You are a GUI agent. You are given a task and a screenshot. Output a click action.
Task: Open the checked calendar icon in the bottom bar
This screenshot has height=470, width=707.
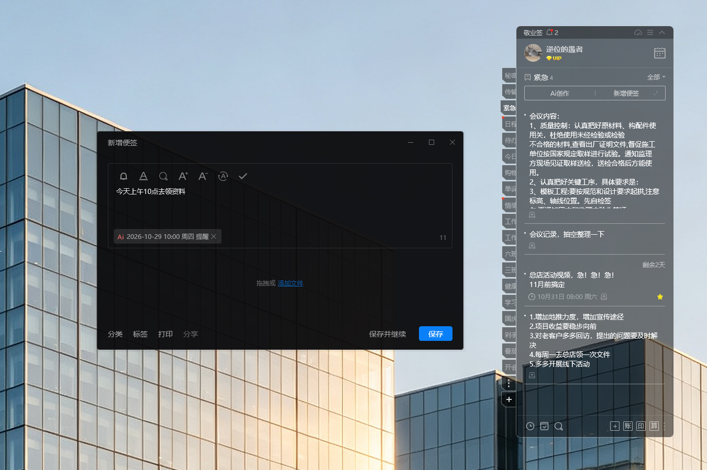point(545,426)
